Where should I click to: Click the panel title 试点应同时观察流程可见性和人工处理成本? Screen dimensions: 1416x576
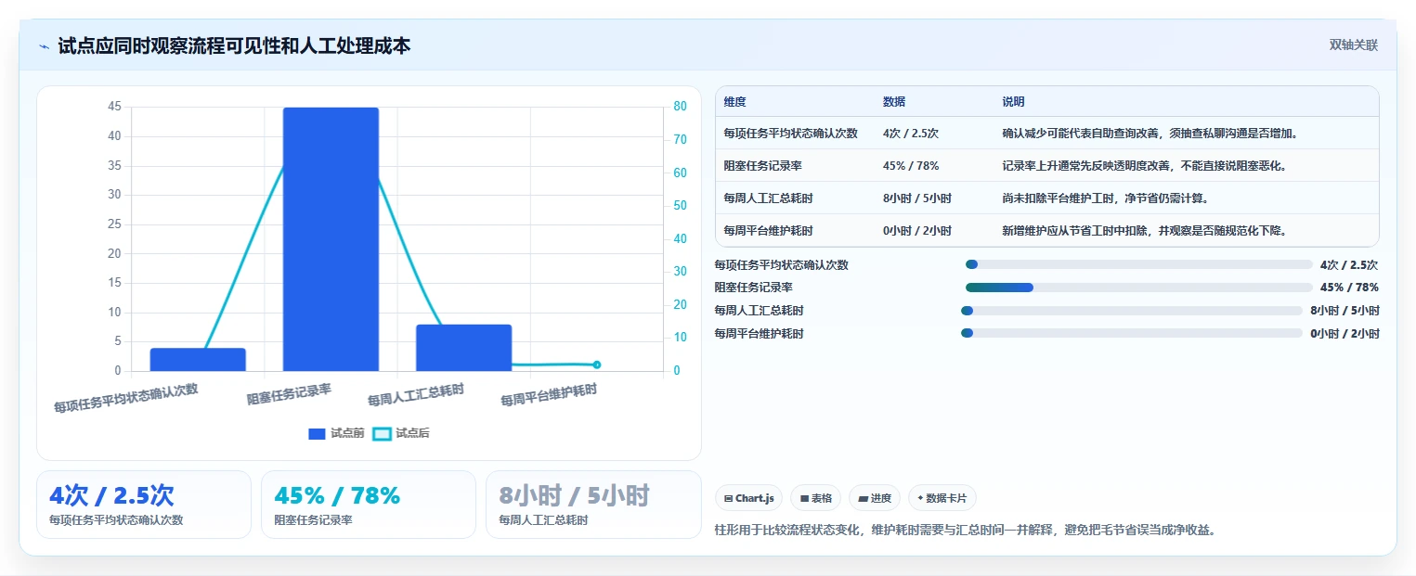pos(234,46)
